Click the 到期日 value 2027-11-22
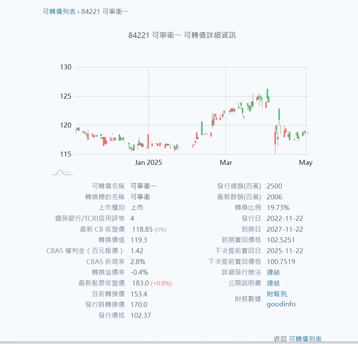This screenshot has height=344, width=358. click(285, 229)
